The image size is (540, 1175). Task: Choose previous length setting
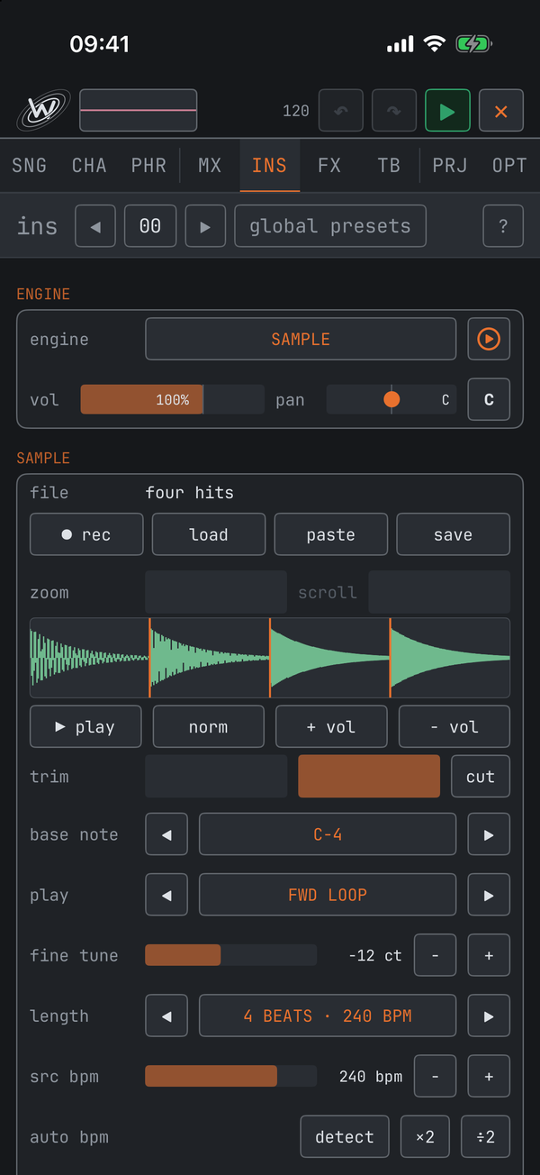[x=166, y=1016]
